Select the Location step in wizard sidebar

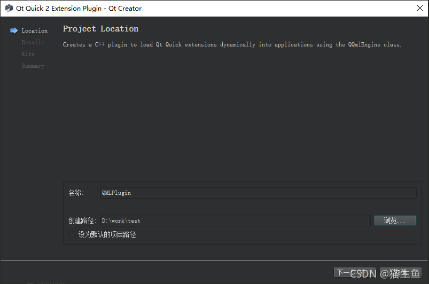[x=35, y=30]
